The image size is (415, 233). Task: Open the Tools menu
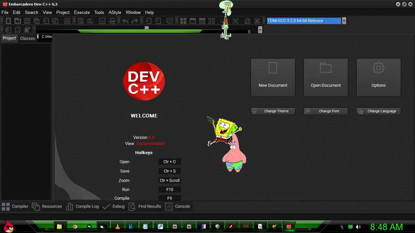point(99,12)
